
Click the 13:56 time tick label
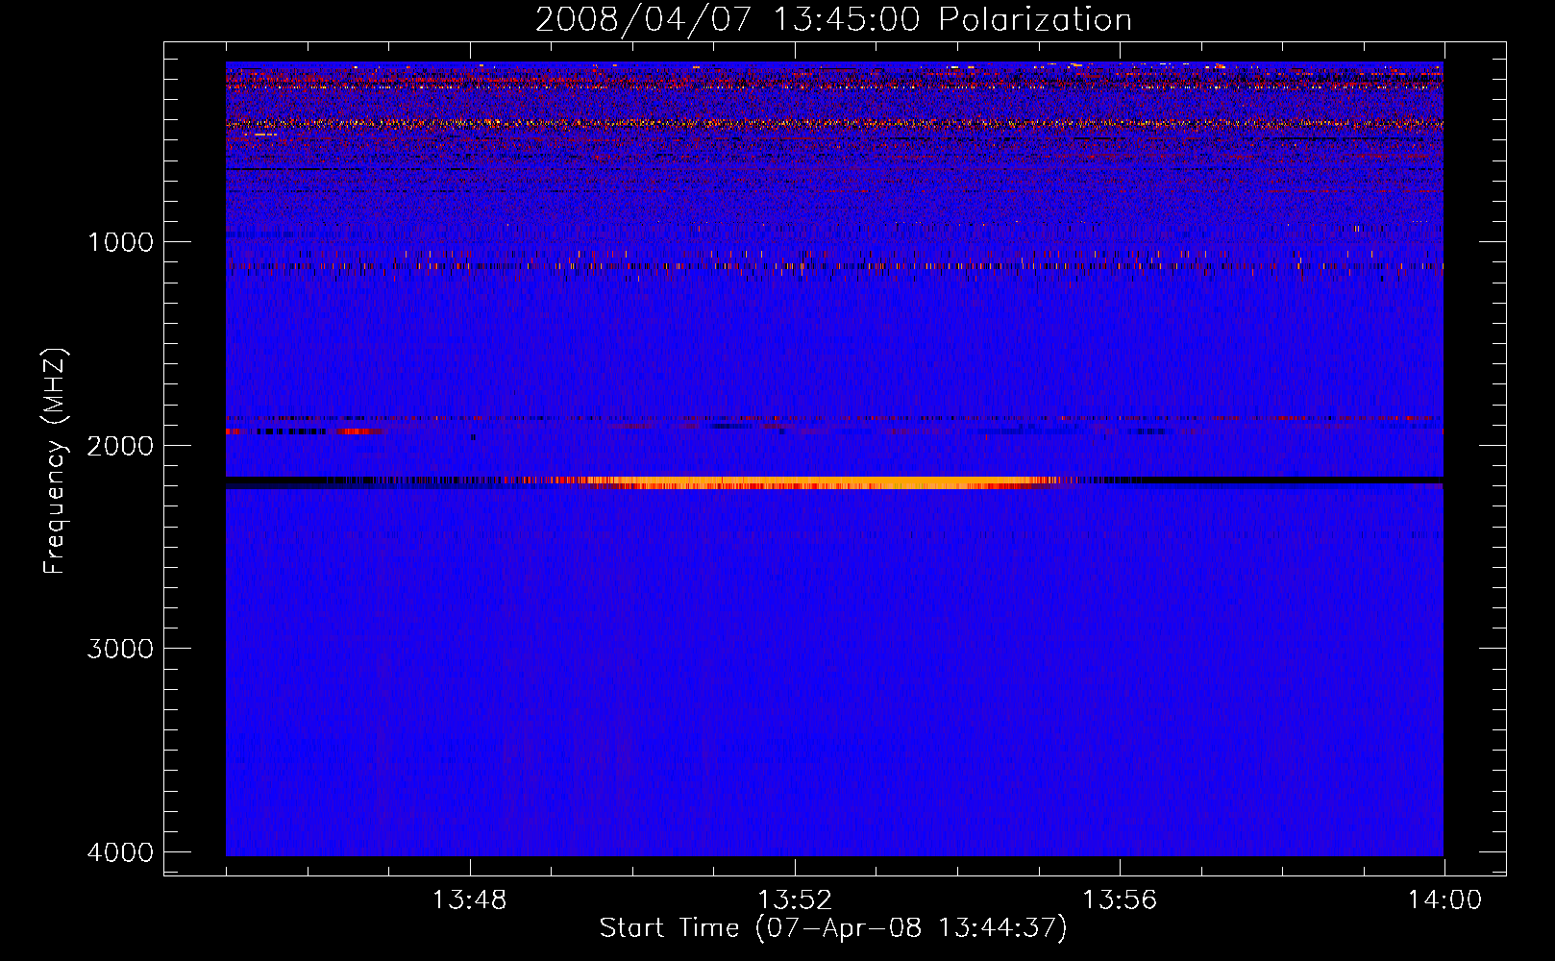(x=1120, y=900)
